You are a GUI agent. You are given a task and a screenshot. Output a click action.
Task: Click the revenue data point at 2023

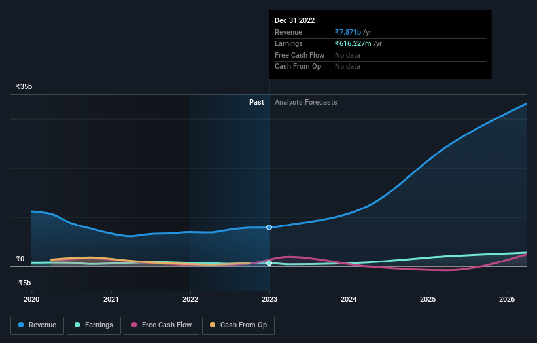269,228
